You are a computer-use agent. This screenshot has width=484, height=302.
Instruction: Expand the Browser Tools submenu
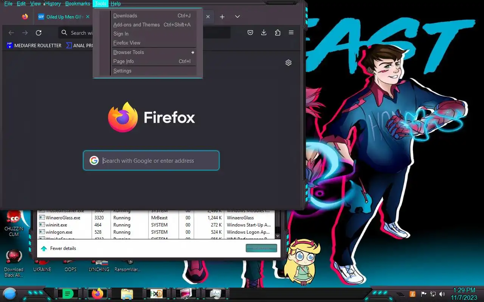[154, 52]
